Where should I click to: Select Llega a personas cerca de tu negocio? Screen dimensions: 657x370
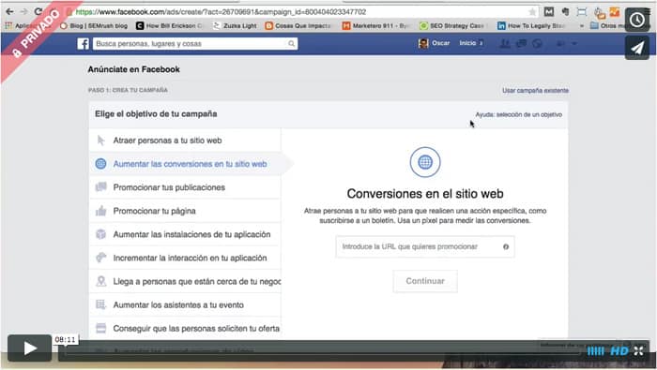point(185,281)
